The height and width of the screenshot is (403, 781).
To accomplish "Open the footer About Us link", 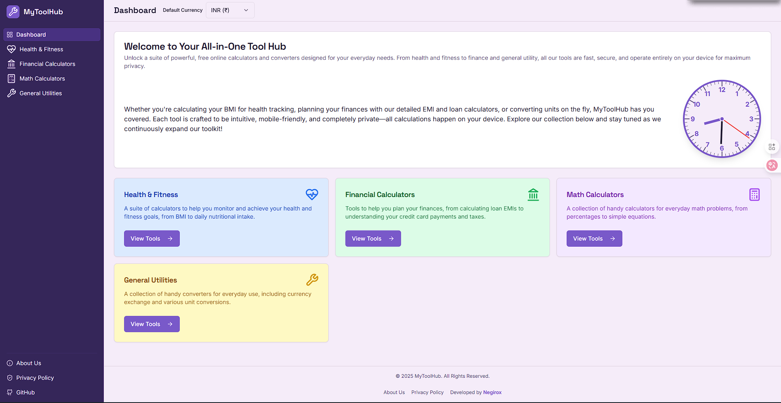I will click(x=394, y=392).
